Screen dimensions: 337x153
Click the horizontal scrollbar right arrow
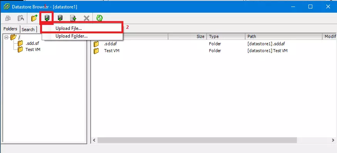[x=333, y=140]
